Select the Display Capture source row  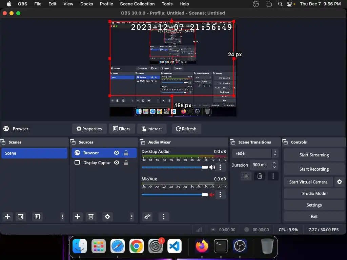pyautogui.click(x=104, y=163)
